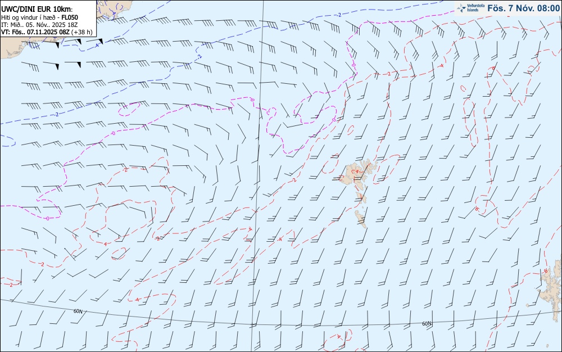Select the 'Fös. 7 Nóv. 08:00' timestamp
The width and height of the screenshot is (562, 352).
(523, 8)
